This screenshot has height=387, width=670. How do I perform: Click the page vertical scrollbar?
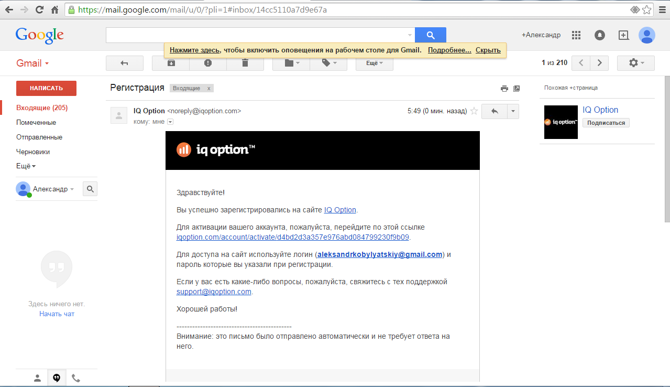[667, 149]
